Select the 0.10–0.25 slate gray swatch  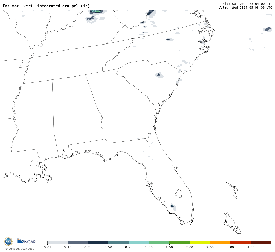pyautogui.click(x=78, y=242)
